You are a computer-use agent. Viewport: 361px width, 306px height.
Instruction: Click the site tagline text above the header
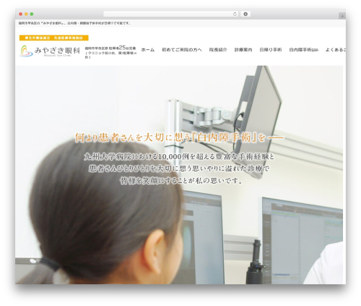pos(74,23)
